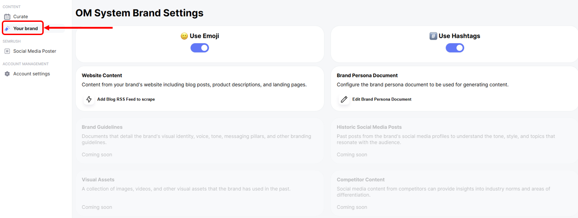The image size is (578, 218).
Task: Click Add Blog RSS Feed to scrape
Action: (126, 99)
